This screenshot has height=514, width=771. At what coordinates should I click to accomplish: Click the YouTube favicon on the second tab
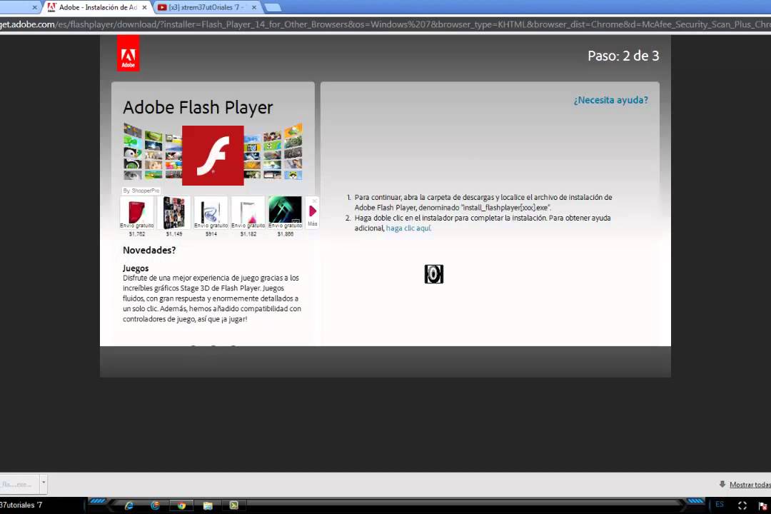click(162, 7)
